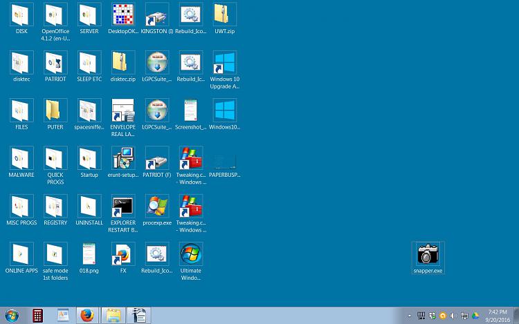Select the Startup folder icon
Screen dimensions: 519x324
(x=89, y=158)
